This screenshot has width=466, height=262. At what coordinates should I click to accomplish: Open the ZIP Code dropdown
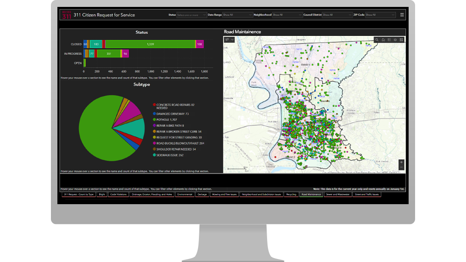click(x=380, y=15)
